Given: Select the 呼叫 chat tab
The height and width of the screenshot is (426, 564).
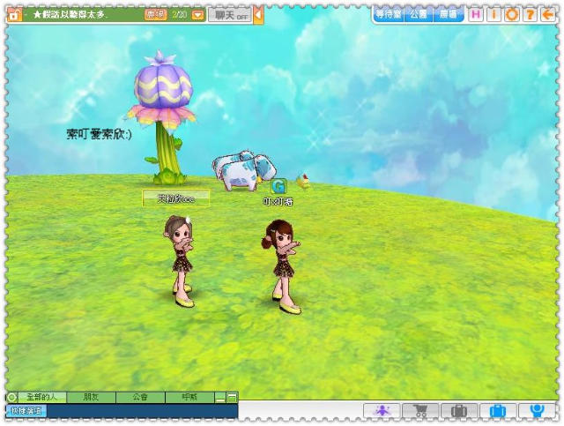Looking at the screenshot, I should click(x=189, y=397).
